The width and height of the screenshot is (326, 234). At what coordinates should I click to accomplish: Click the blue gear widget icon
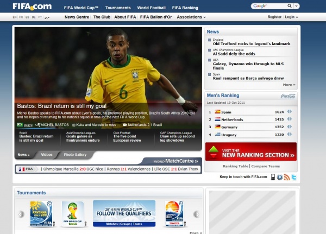280,178
